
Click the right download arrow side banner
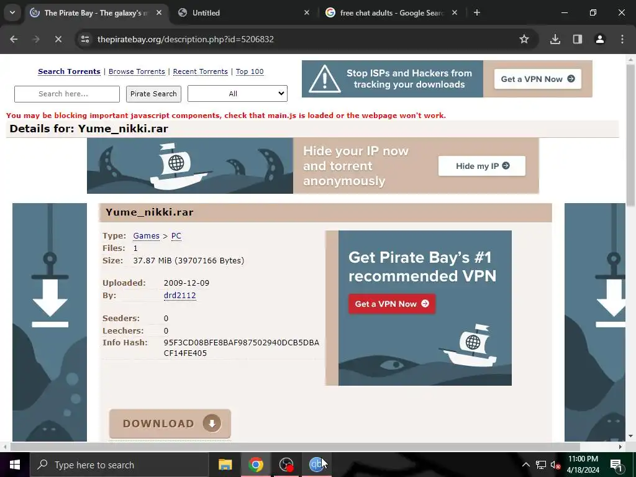(594, 322)
